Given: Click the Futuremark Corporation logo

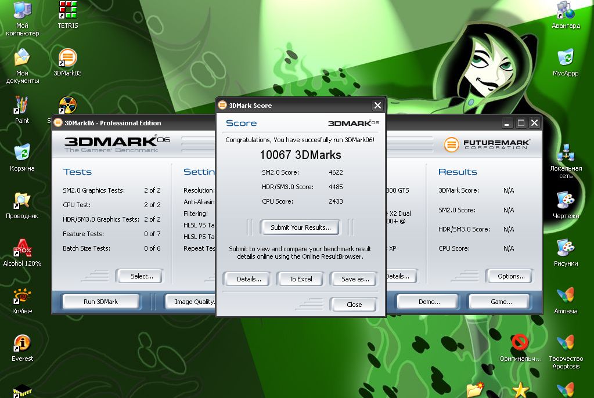Looking at the screenshot, I should click(487, 144).
